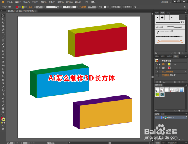188x144 pixels.
Task: Open the 文件(F) menu
Action: point(10,2)
